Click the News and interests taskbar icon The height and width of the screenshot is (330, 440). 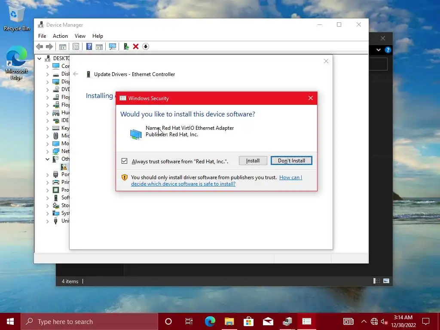(348, 321)
